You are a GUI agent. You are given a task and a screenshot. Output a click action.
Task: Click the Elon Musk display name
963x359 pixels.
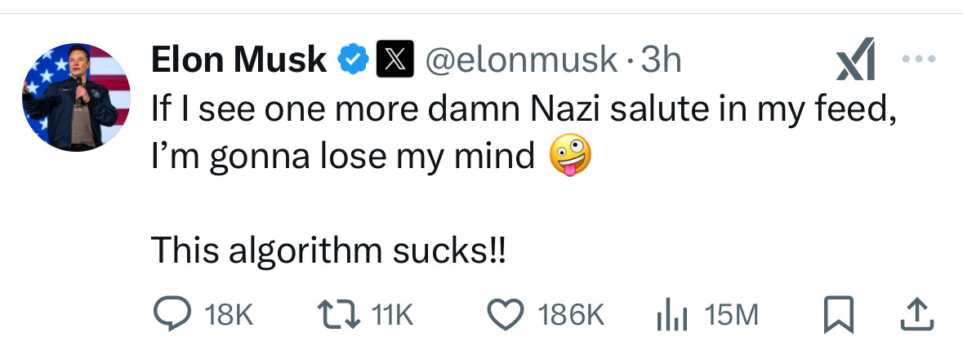click(239, 60)
